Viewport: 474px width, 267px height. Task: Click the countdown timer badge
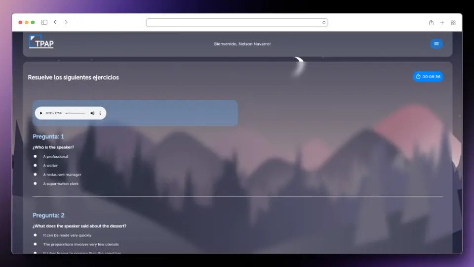click(428, 77)
